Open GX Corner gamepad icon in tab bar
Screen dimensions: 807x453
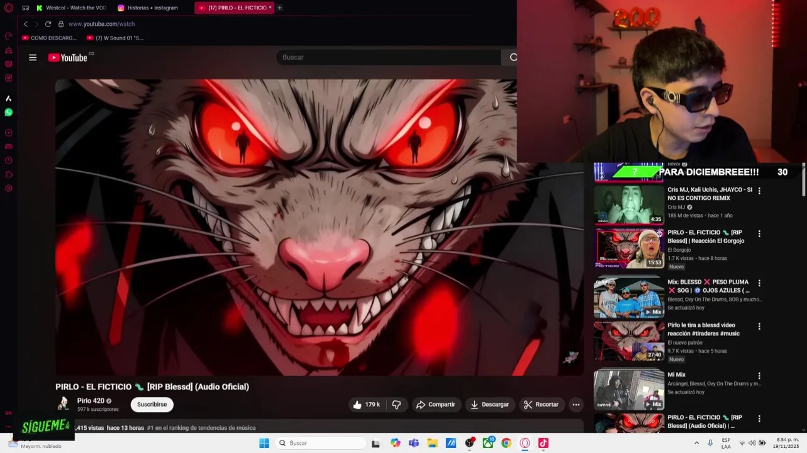point(25,8)
